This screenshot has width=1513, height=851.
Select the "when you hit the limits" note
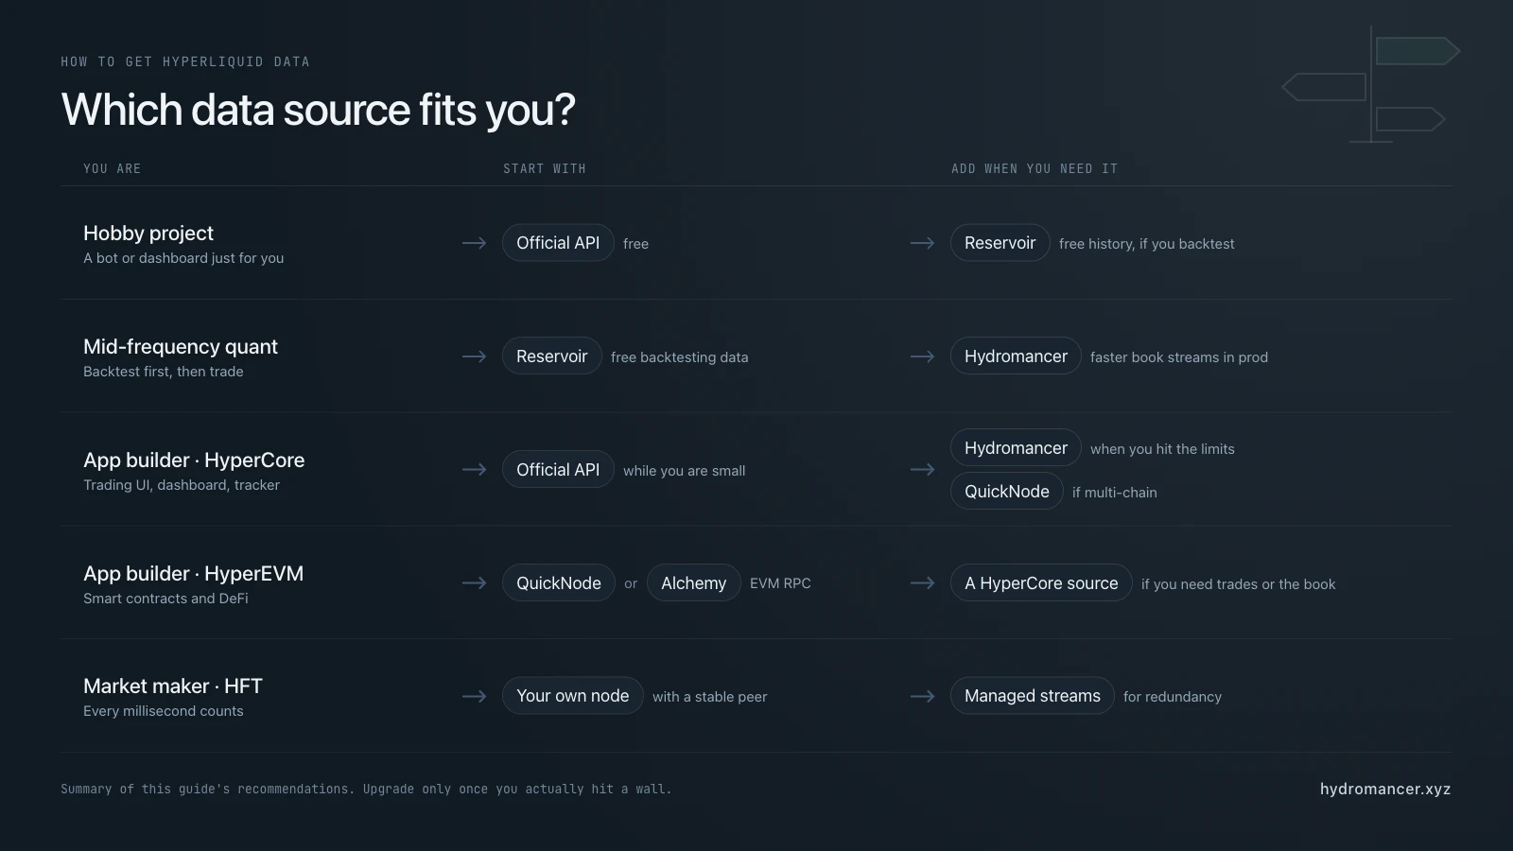coord(1162,449)
